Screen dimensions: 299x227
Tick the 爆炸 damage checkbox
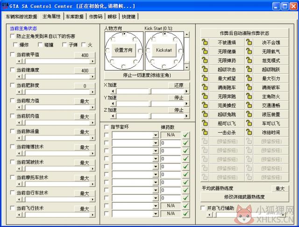click(15, 45)
